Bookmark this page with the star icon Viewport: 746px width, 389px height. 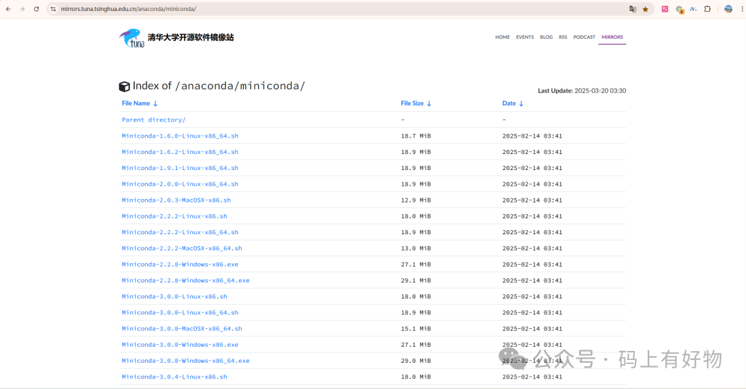pos(646,9)
